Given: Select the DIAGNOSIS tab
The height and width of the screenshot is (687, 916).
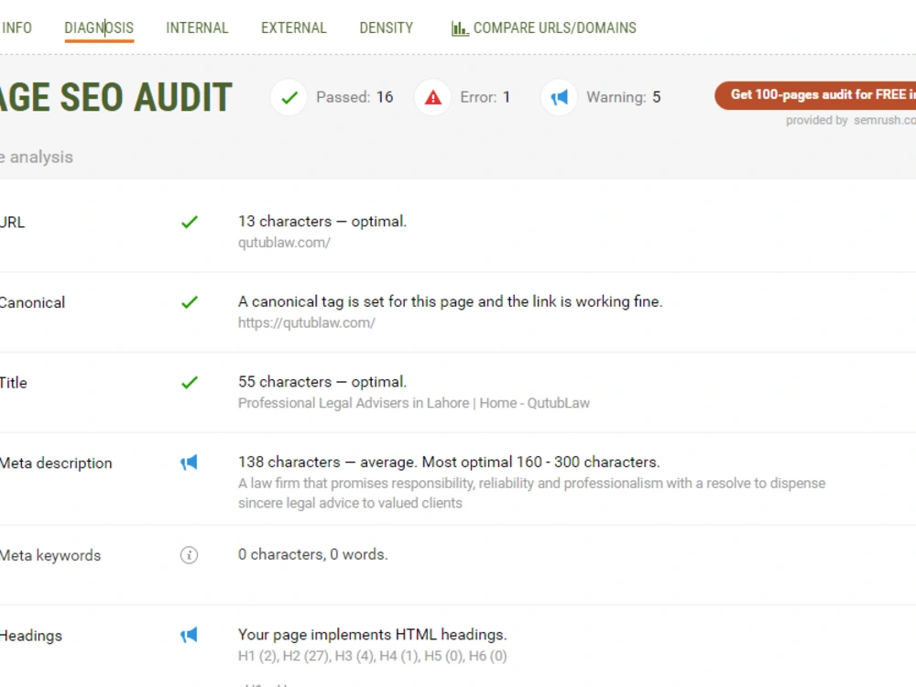Looking at the screenshot, I should point(99,28).
